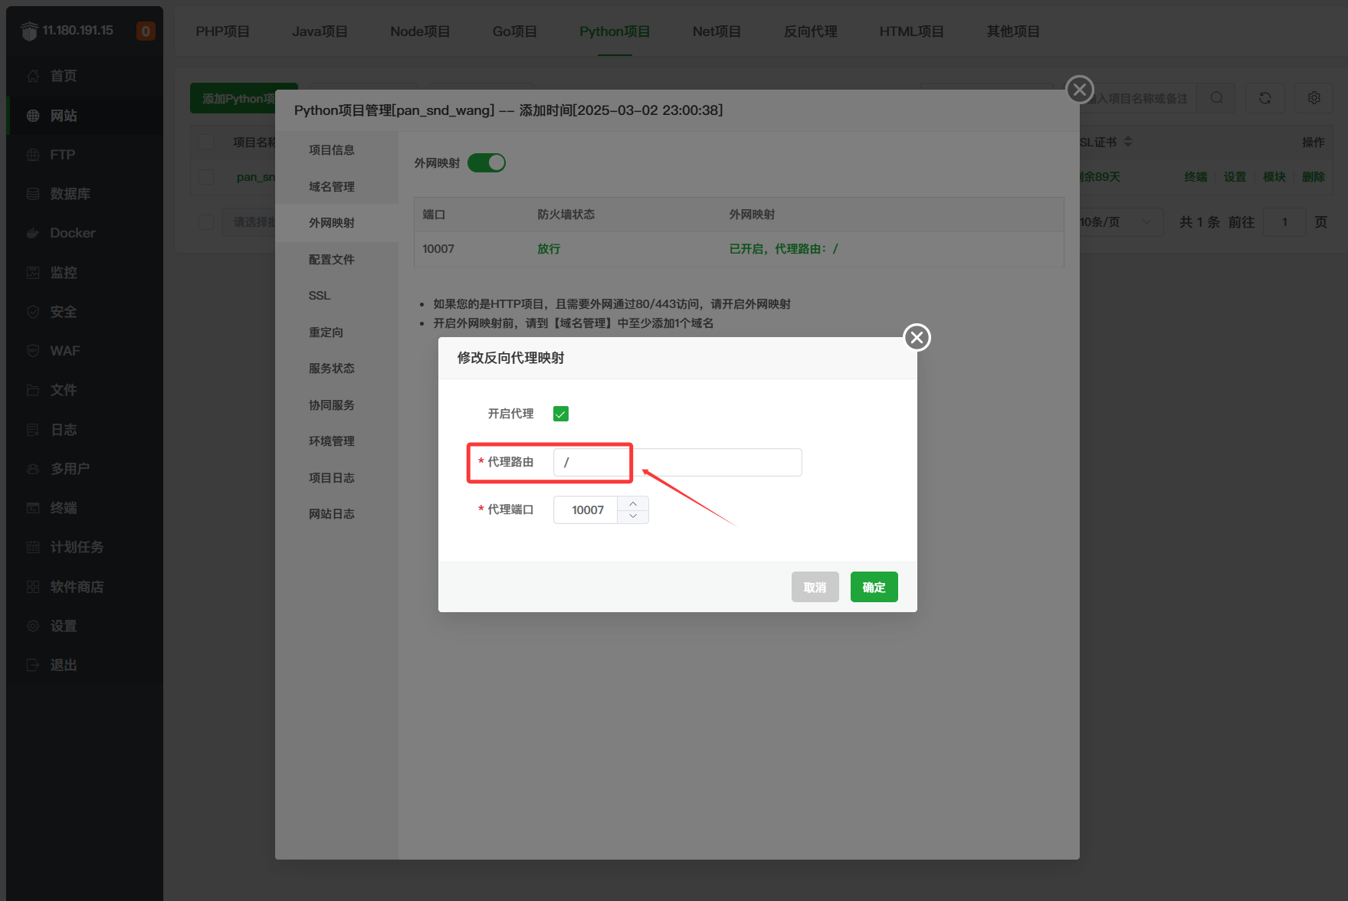Click the search magnifier icon
1348x901 pixels.
1216,98
